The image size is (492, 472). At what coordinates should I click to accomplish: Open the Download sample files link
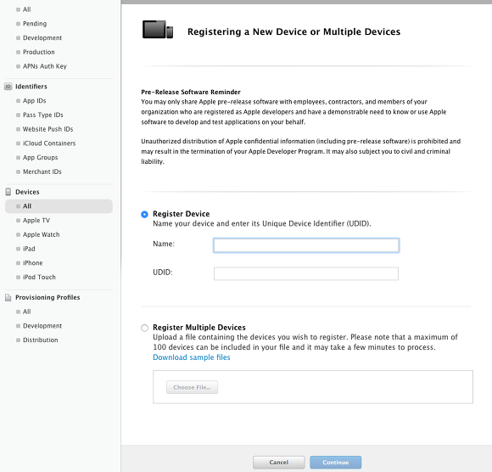point(192,357)
